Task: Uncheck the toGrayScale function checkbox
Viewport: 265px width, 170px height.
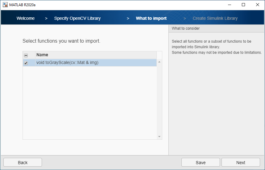Action: [26, 63]
